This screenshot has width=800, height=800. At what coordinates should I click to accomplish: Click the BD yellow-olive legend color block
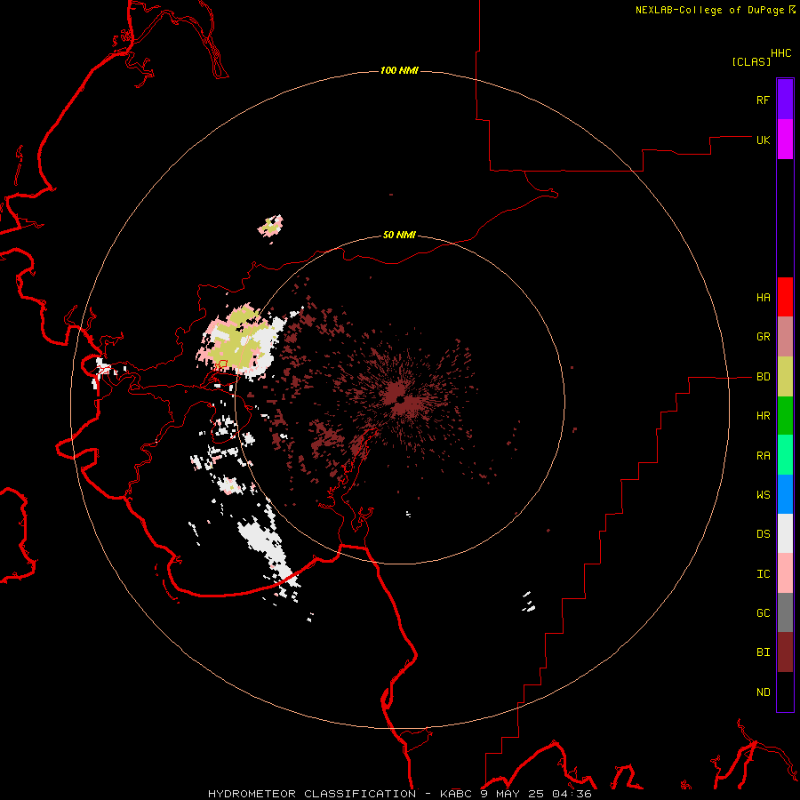click(785, 377)
